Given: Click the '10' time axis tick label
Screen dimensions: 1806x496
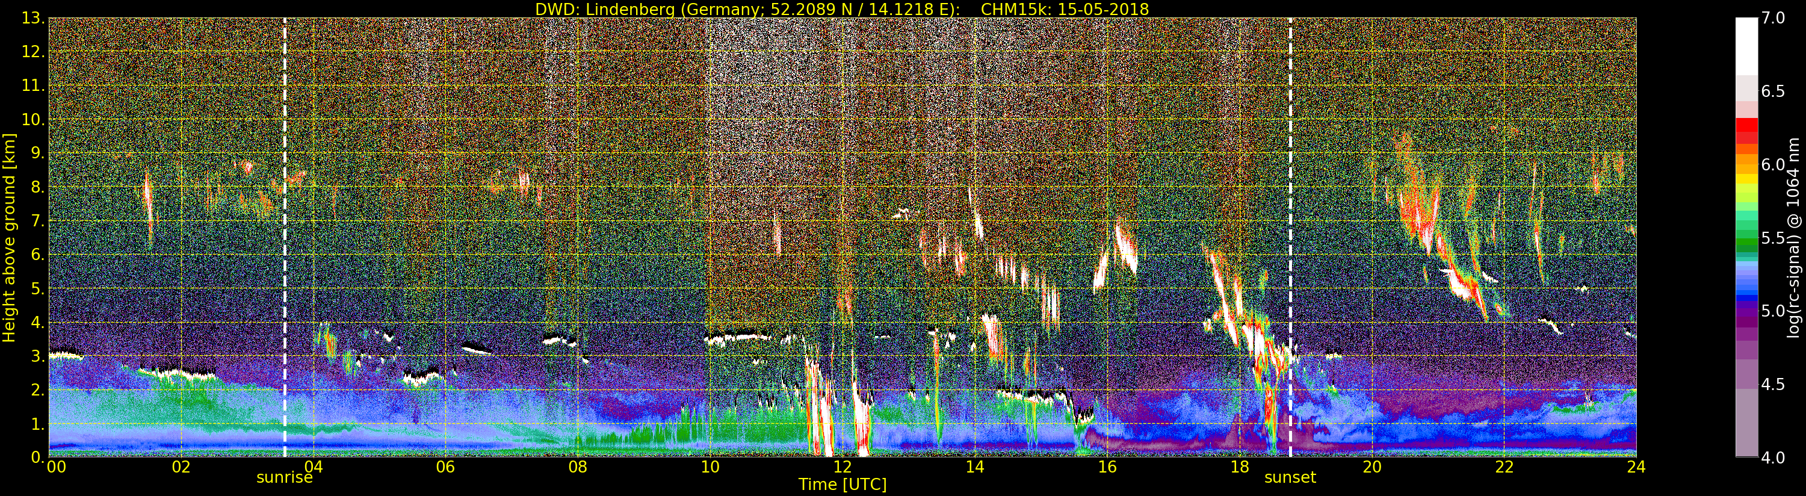Looking at the screenshot, I should [710, 467].
